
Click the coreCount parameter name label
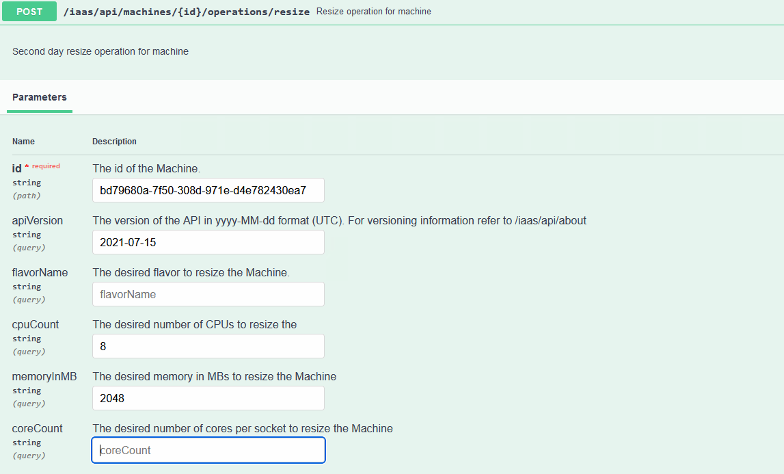[38, 428]
